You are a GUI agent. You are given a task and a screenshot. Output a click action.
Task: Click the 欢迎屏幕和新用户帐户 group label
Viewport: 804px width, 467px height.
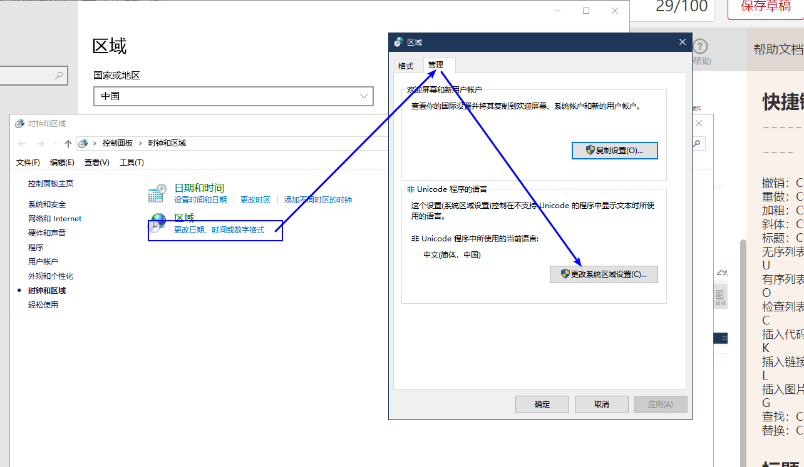(x=445, y=90)
